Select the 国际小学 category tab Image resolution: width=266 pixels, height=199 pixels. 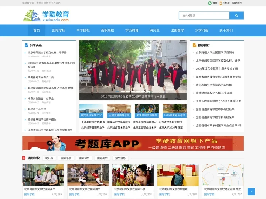tap(66, 158)
